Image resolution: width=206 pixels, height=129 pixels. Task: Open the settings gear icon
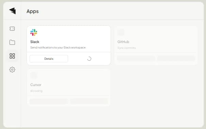point(12,70)
